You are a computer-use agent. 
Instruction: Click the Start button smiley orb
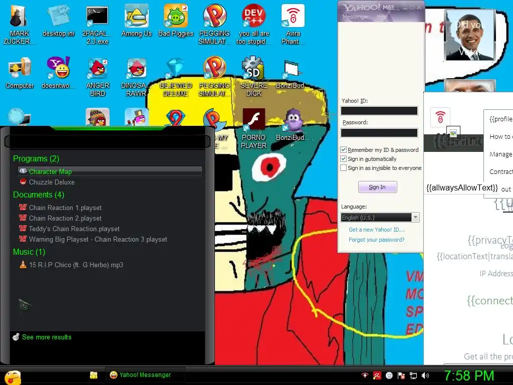(13, 377)
